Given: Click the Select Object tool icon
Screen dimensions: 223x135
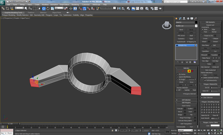Looking at the screenshot, I should pyautogui.click(x=26, y=8).
